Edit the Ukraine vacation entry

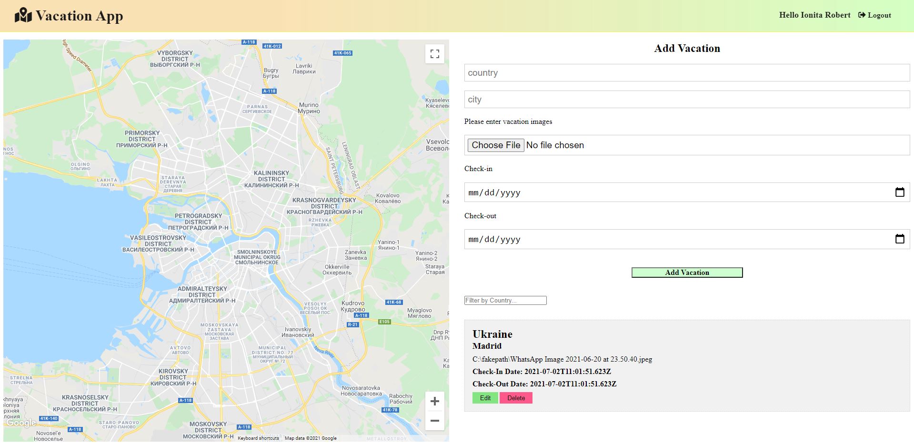[485, 398]
